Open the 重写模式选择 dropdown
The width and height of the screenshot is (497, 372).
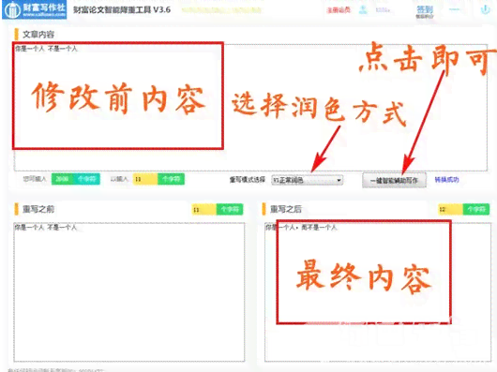point(307,180)
